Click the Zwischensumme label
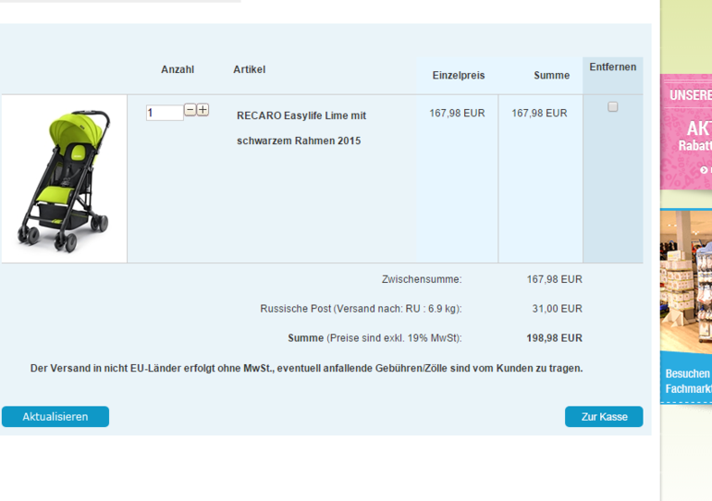This screenshot has width=712, height=501. (421, 279)
